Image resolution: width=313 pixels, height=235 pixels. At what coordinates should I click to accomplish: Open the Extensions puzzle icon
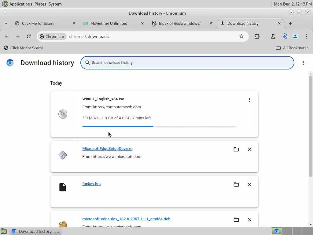point(257,36)
